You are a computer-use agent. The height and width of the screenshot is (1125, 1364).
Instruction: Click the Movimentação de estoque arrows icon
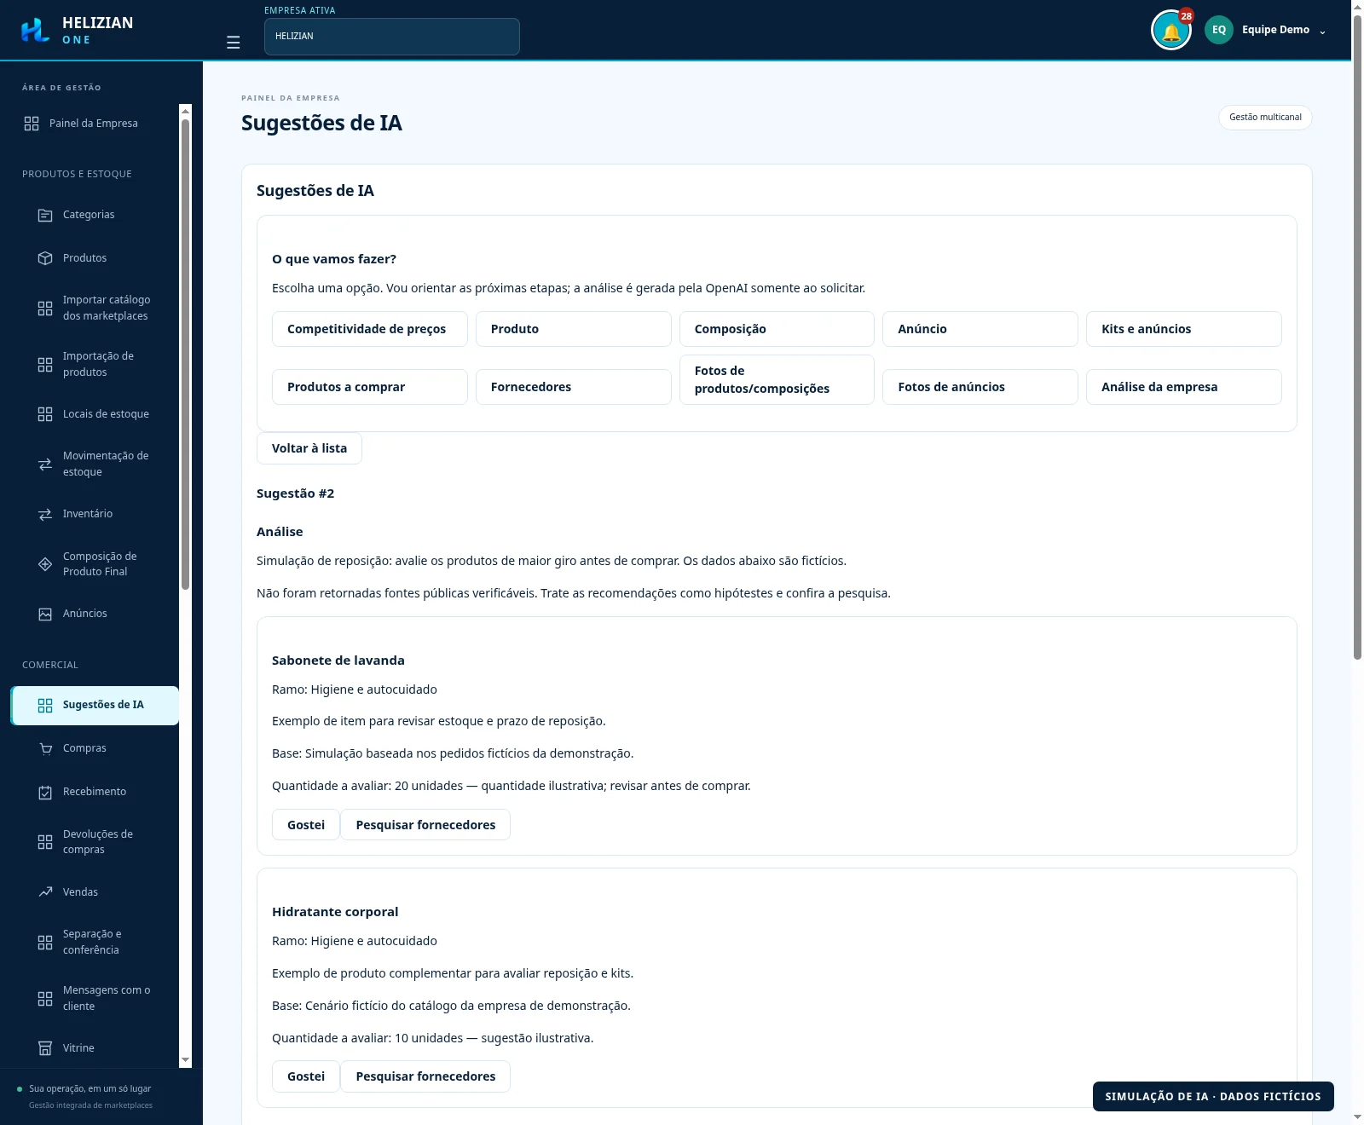point(45,464)
